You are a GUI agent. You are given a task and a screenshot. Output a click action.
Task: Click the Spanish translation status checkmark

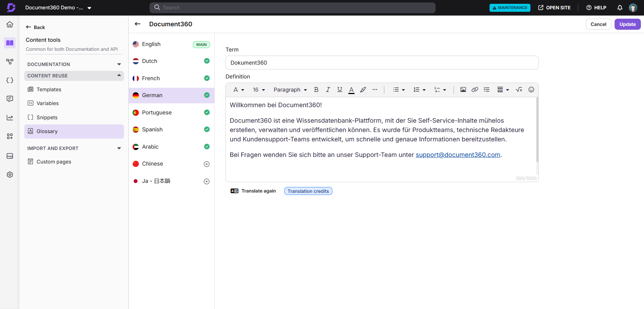pyautogui.click(x=207, y=129)
